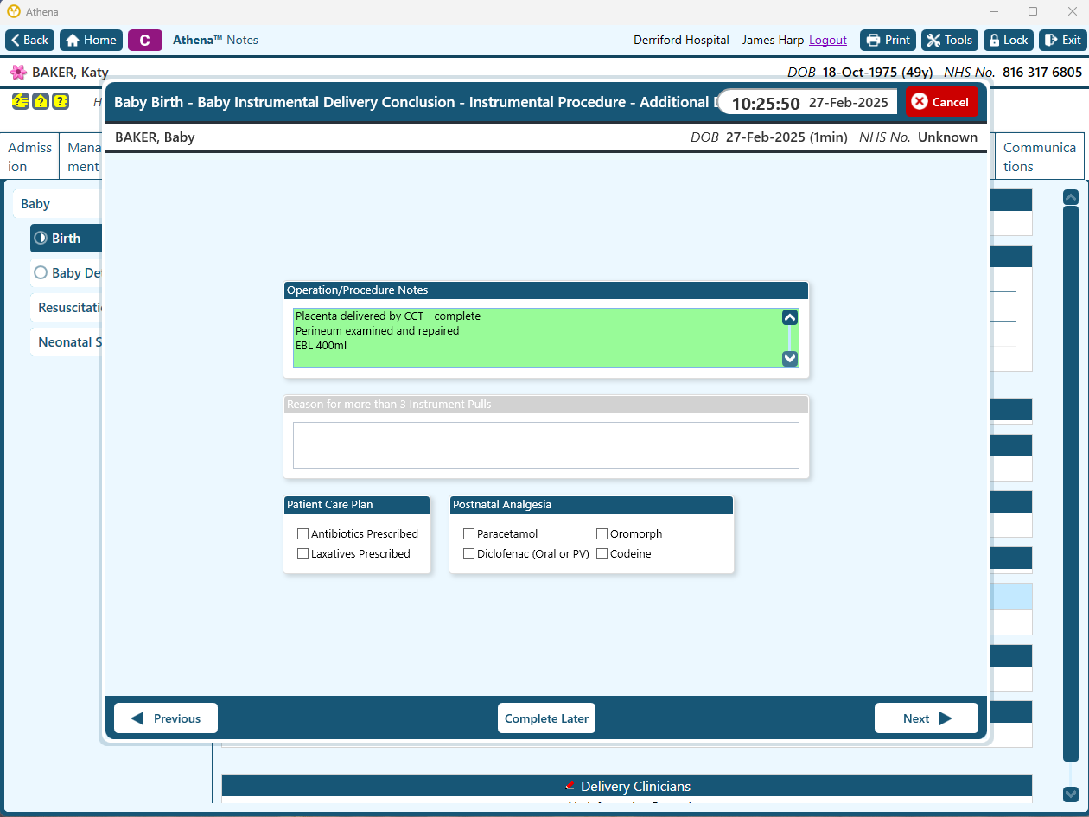
Task: Click the third yellow question icon
Action: [x=60, y=101]
